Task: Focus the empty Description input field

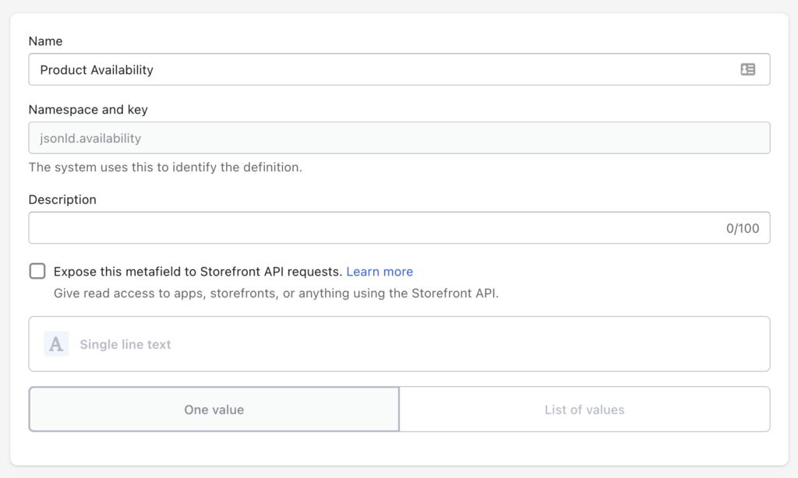Action: (399, 228)
